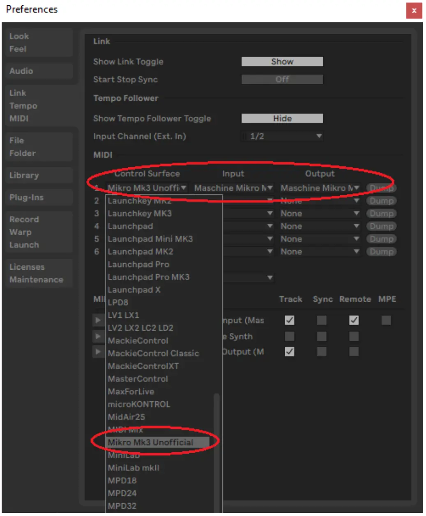The height and width of the screenshot is (516, 426).
Task: Go to the Library tab
Action: point(39,175)
